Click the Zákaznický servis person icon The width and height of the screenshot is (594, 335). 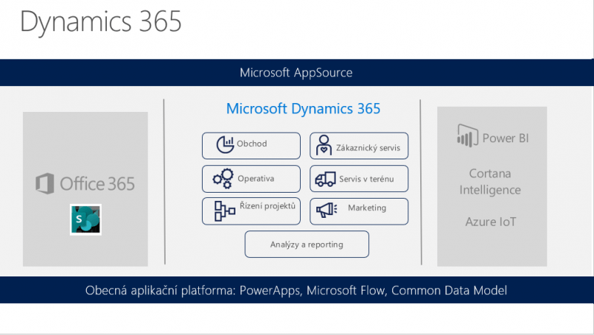coord(324,145)
